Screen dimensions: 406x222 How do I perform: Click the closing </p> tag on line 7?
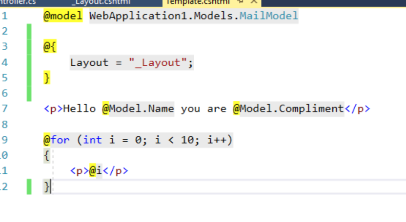coord(357,109)
